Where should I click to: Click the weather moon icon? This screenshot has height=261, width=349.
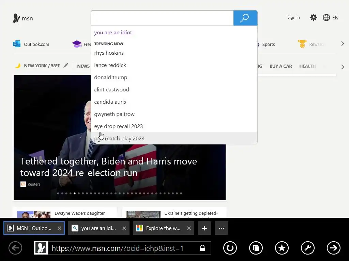[x=18, y=66]
